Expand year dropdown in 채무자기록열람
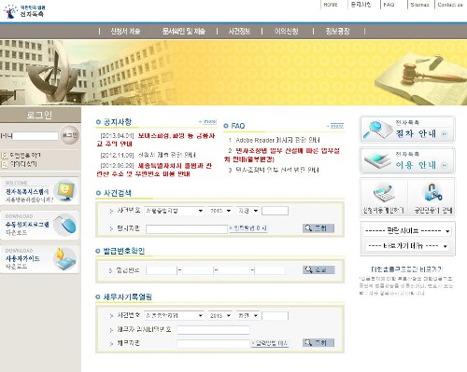Image resolution: width=467 pixels, height=372 pixels. tap(220, 315)
